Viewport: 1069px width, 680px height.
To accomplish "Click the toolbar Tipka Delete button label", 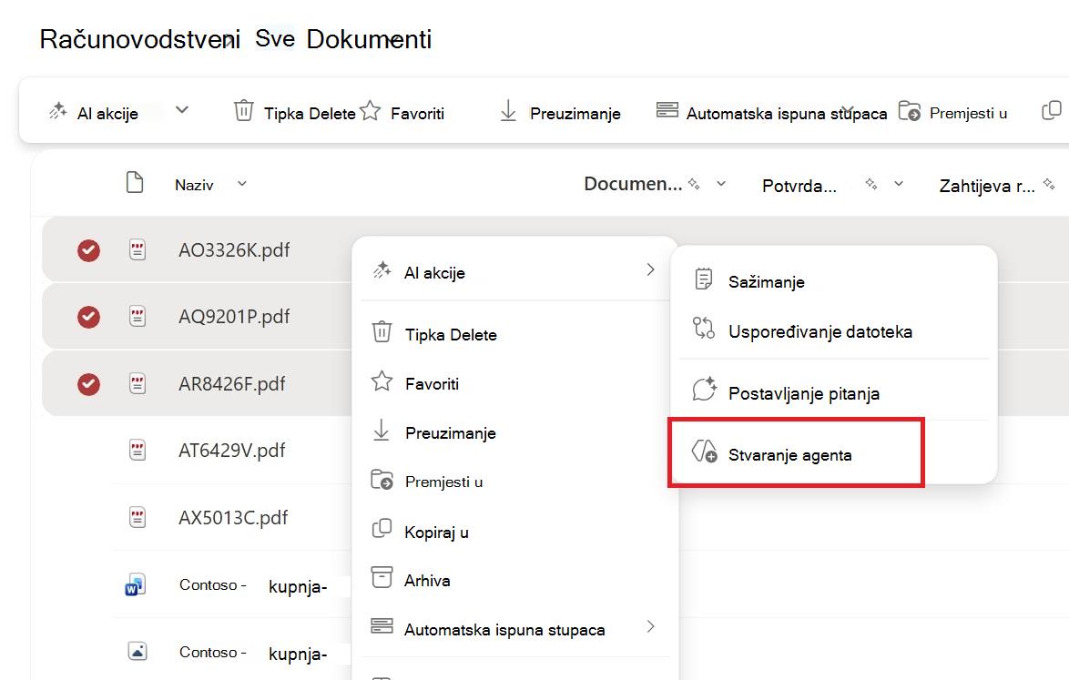I will pos(310,113).
